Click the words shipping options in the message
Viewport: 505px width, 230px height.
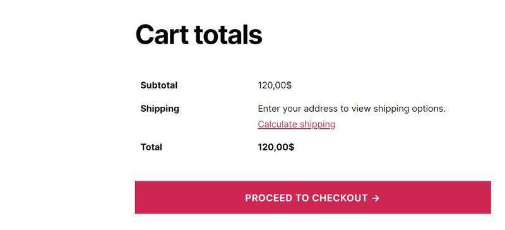409,109
